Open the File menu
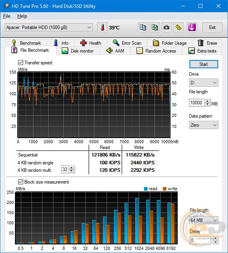The width and height of the screenshot is (228, 253). click(7, 16)
